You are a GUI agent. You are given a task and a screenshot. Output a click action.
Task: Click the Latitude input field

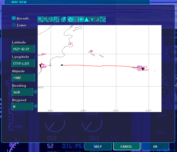[23, 49]
